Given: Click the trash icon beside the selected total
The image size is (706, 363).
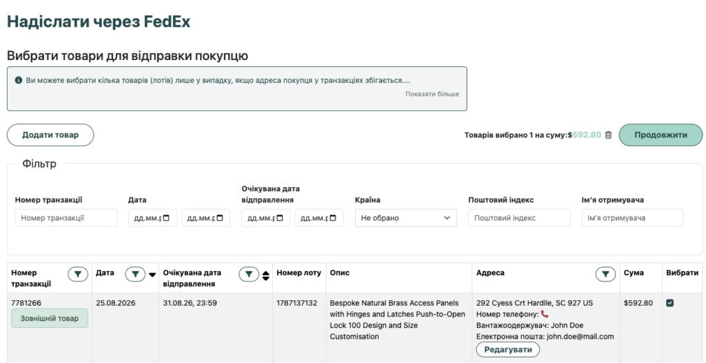Looking at the screenshot, I should (608, 135).
